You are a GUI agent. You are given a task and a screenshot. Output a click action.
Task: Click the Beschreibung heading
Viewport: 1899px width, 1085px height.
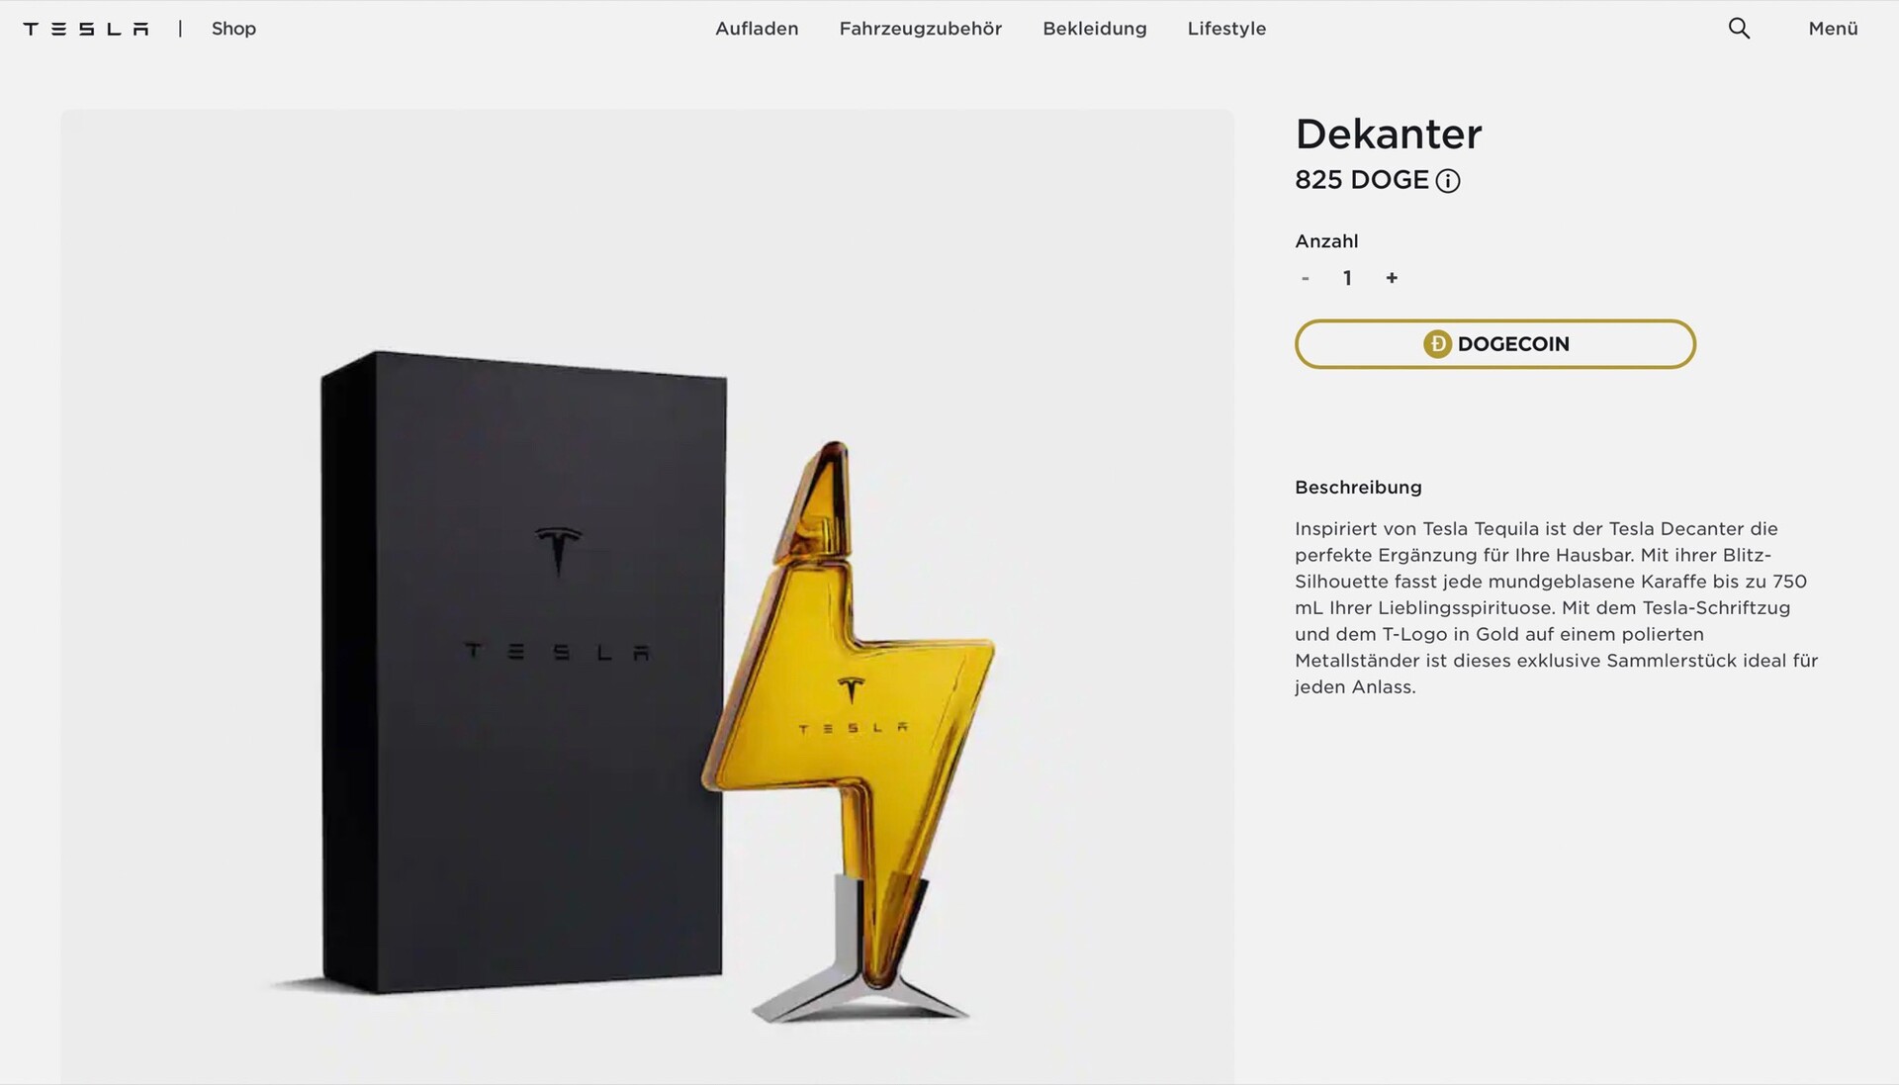tap(1358, 487)
